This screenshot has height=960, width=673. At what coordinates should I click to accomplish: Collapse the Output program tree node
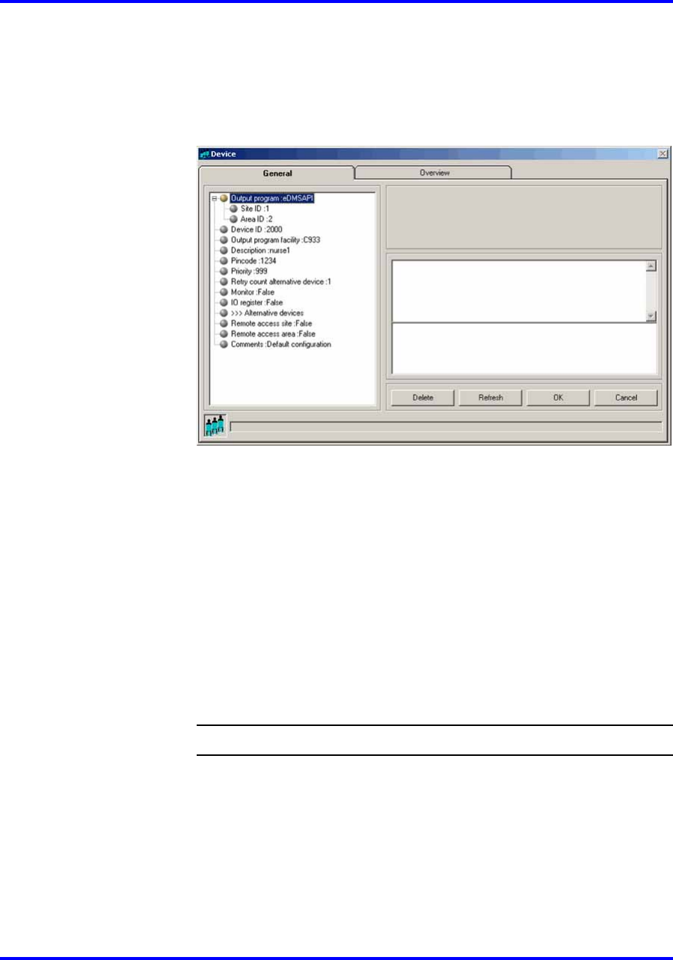pos(214,199)
